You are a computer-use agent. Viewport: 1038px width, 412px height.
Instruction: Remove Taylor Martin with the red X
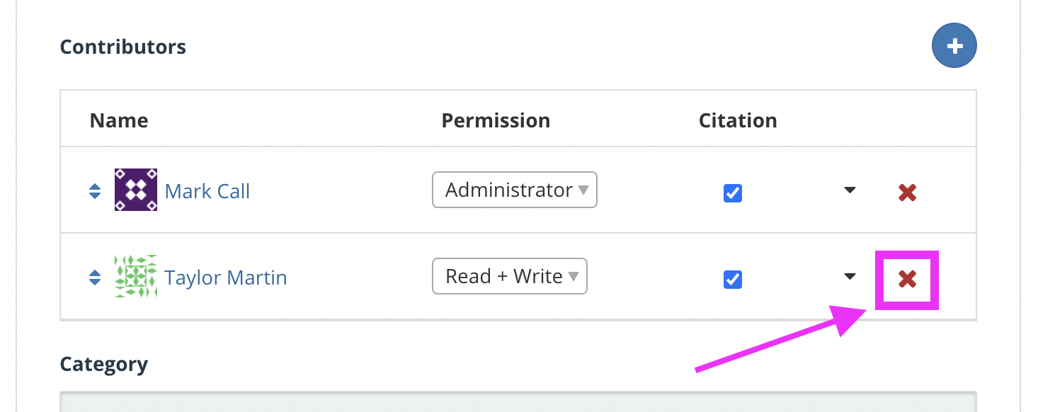[x=907, y=279]
